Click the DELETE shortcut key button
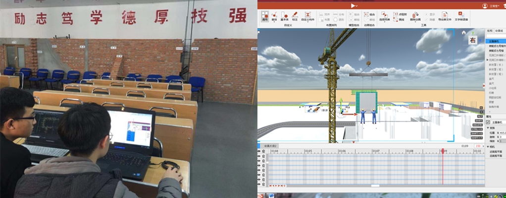This screenshot has height=198, width=506. [x=478, y=125]
